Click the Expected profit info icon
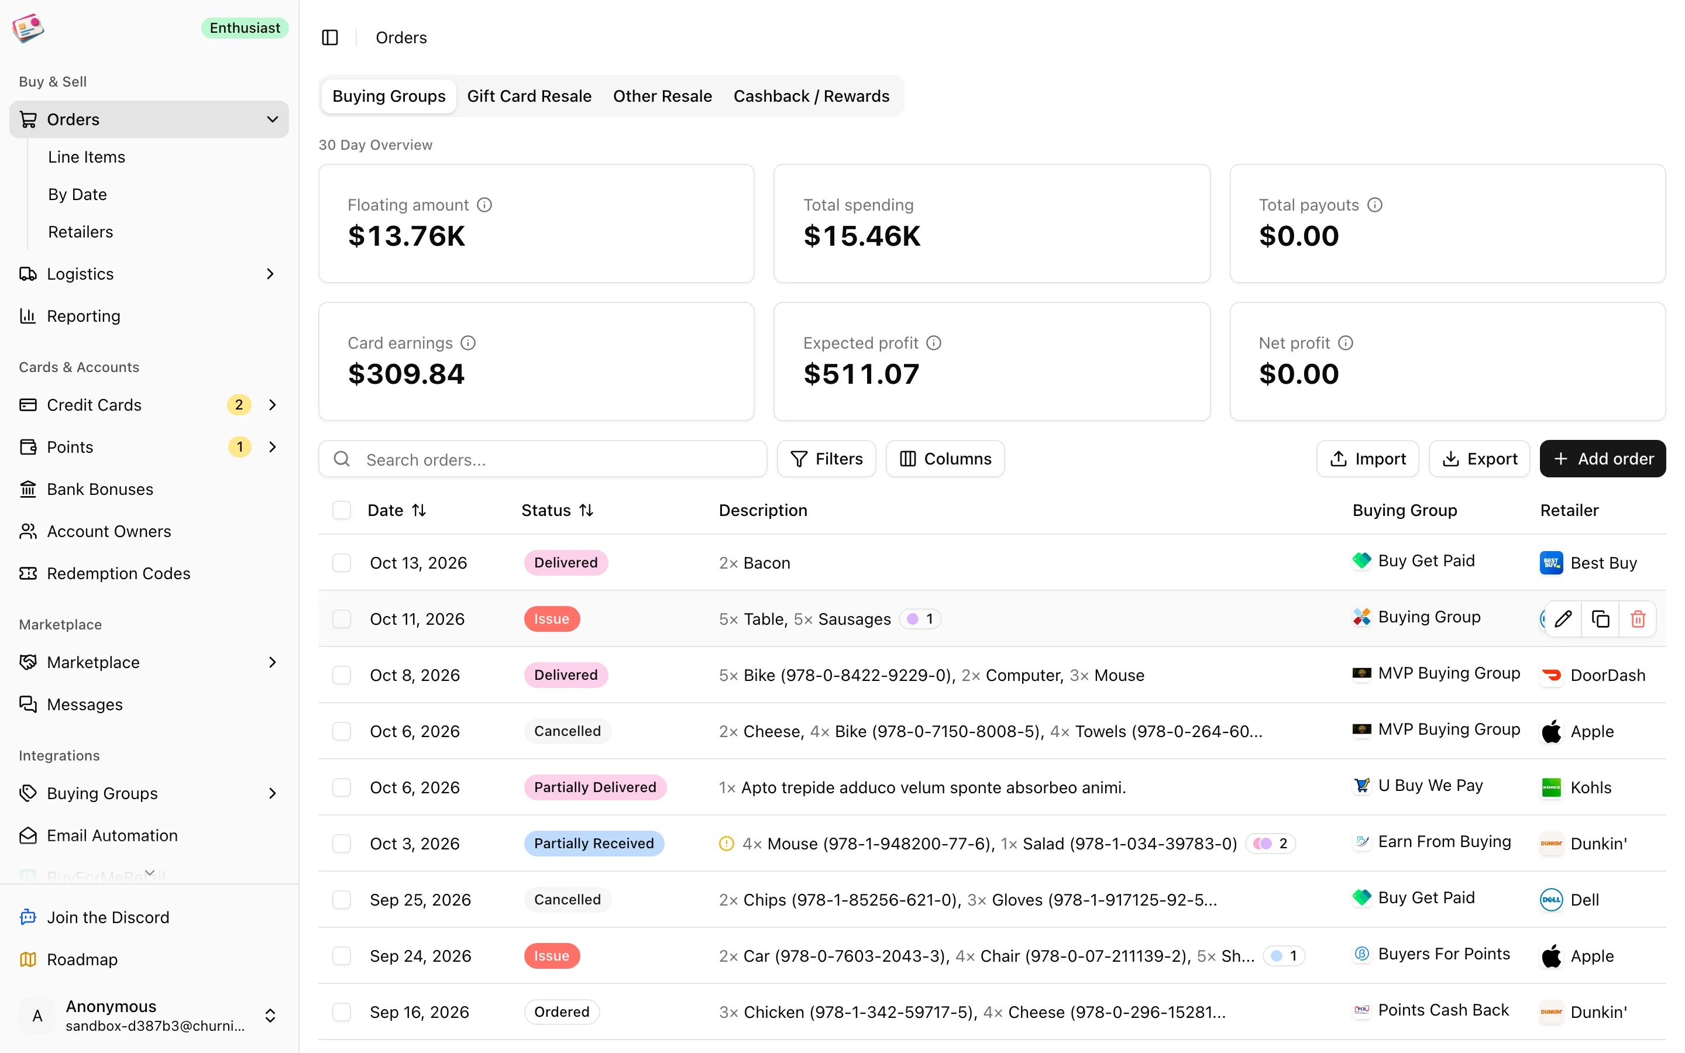This screenshot has width=1685, height=1053. pos(934,343)
